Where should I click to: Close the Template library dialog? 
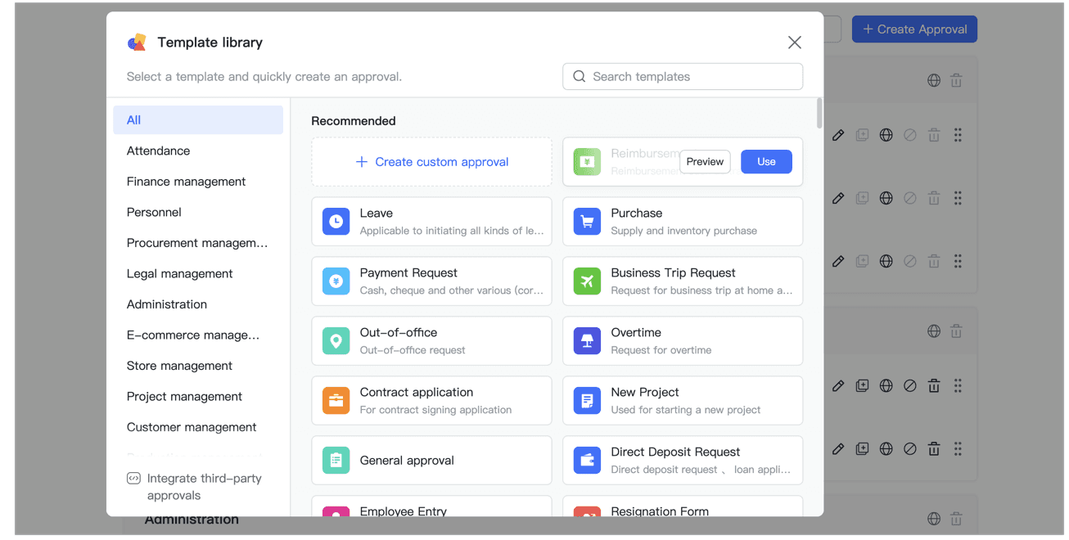coord(794,43)
